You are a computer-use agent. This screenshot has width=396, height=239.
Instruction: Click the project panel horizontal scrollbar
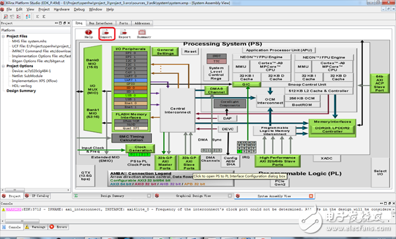(x=36, y=189)
